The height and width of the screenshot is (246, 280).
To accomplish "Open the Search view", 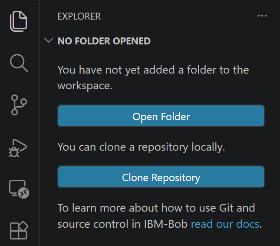I will (x=19, y=63).
